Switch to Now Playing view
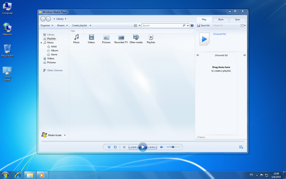Image resolution: width=286 pixels, height=179 pixels. pyautogui.click(x=241, y=147)
